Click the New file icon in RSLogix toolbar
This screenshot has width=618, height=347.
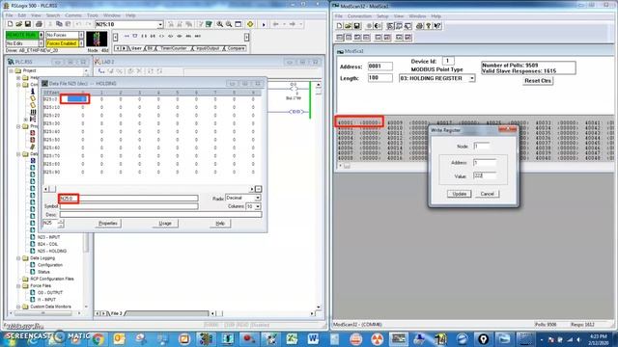(x=10, y=24)
